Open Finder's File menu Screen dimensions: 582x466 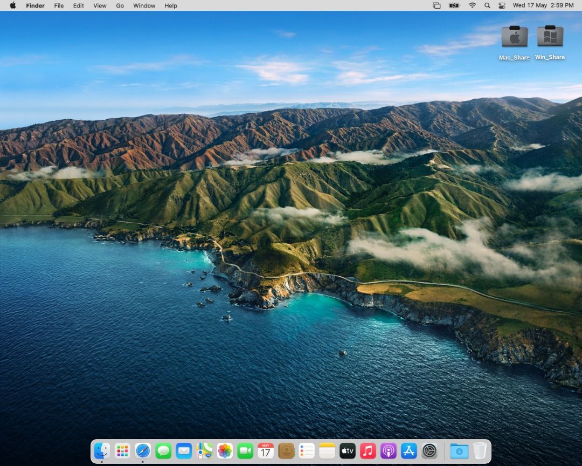tap(59, 5)
